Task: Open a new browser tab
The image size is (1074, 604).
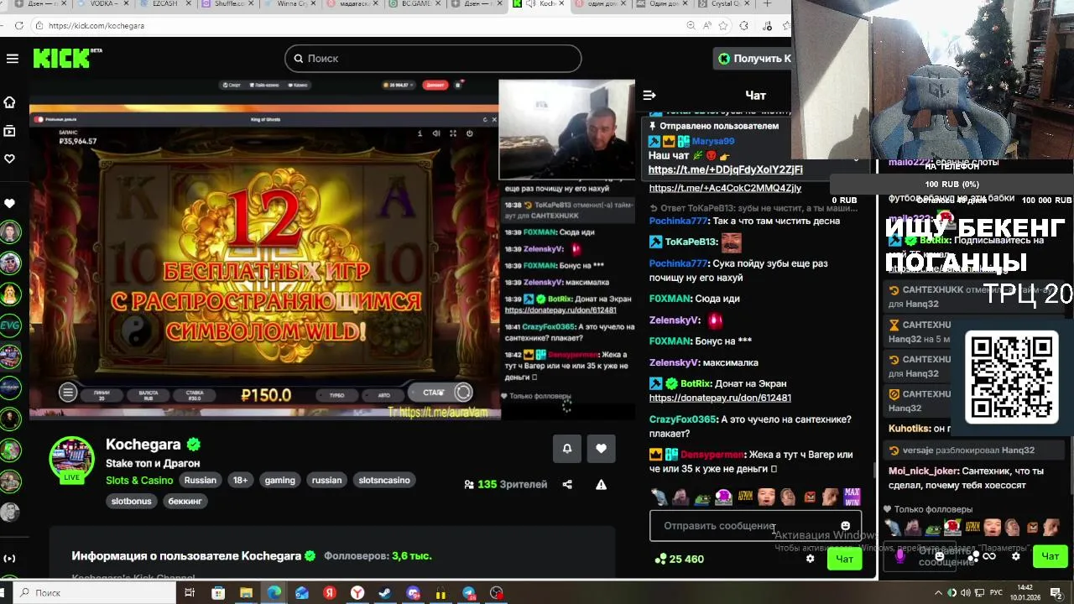Action: [x=767, y=4]
